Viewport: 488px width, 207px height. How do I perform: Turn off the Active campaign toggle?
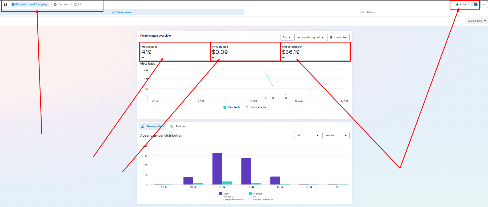pyautogui.click(x=474, y=5)
